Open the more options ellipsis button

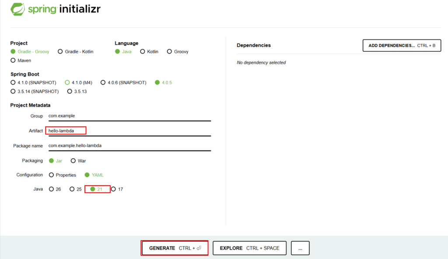point(300,248)
